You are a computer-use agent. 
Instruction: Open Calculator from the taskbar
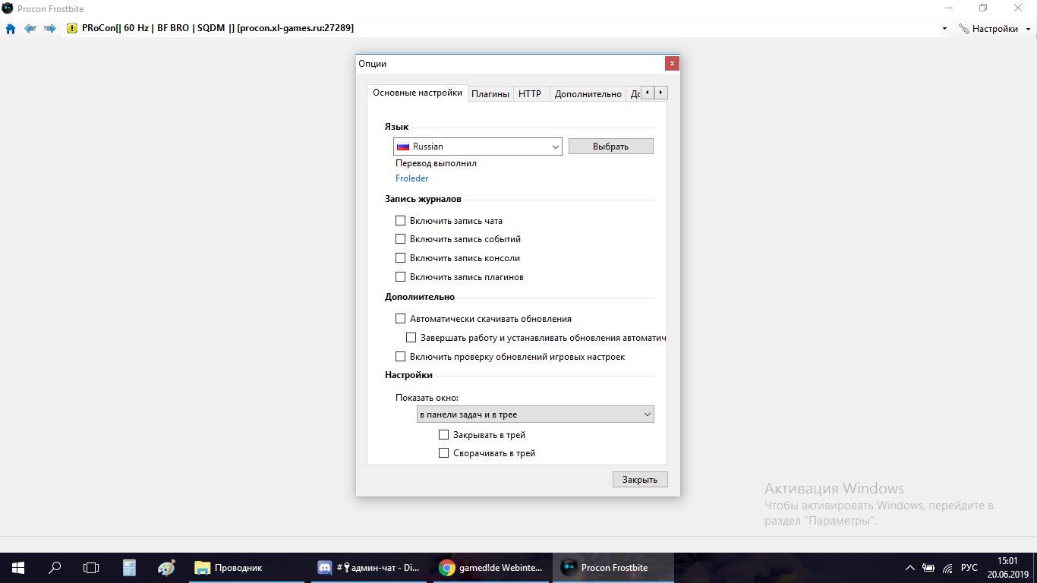pos(129,567)
